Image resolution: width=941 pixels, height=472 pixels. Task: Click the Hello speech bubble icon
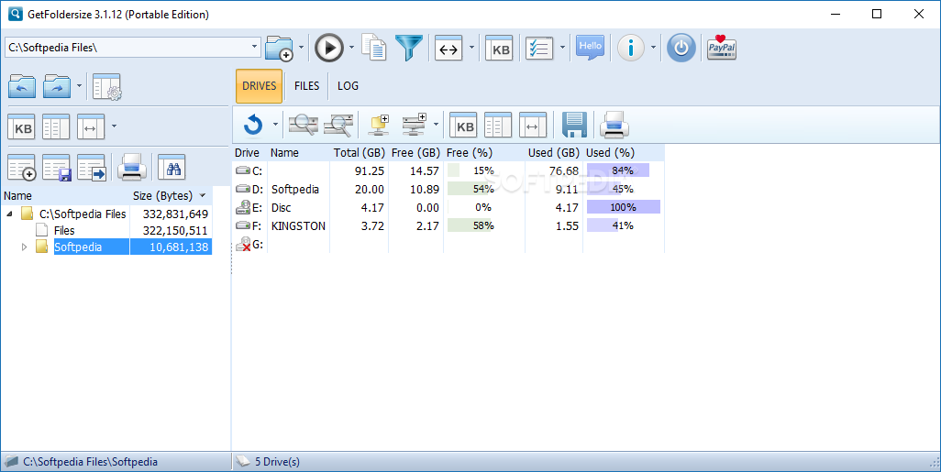591,48
